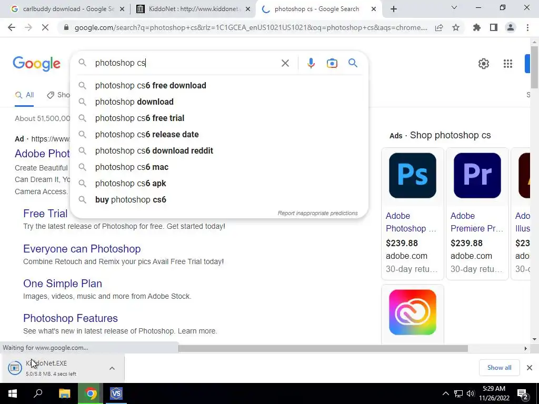Open the network icon in system tray
Screen dimensions: 539x404
point(458,393)
